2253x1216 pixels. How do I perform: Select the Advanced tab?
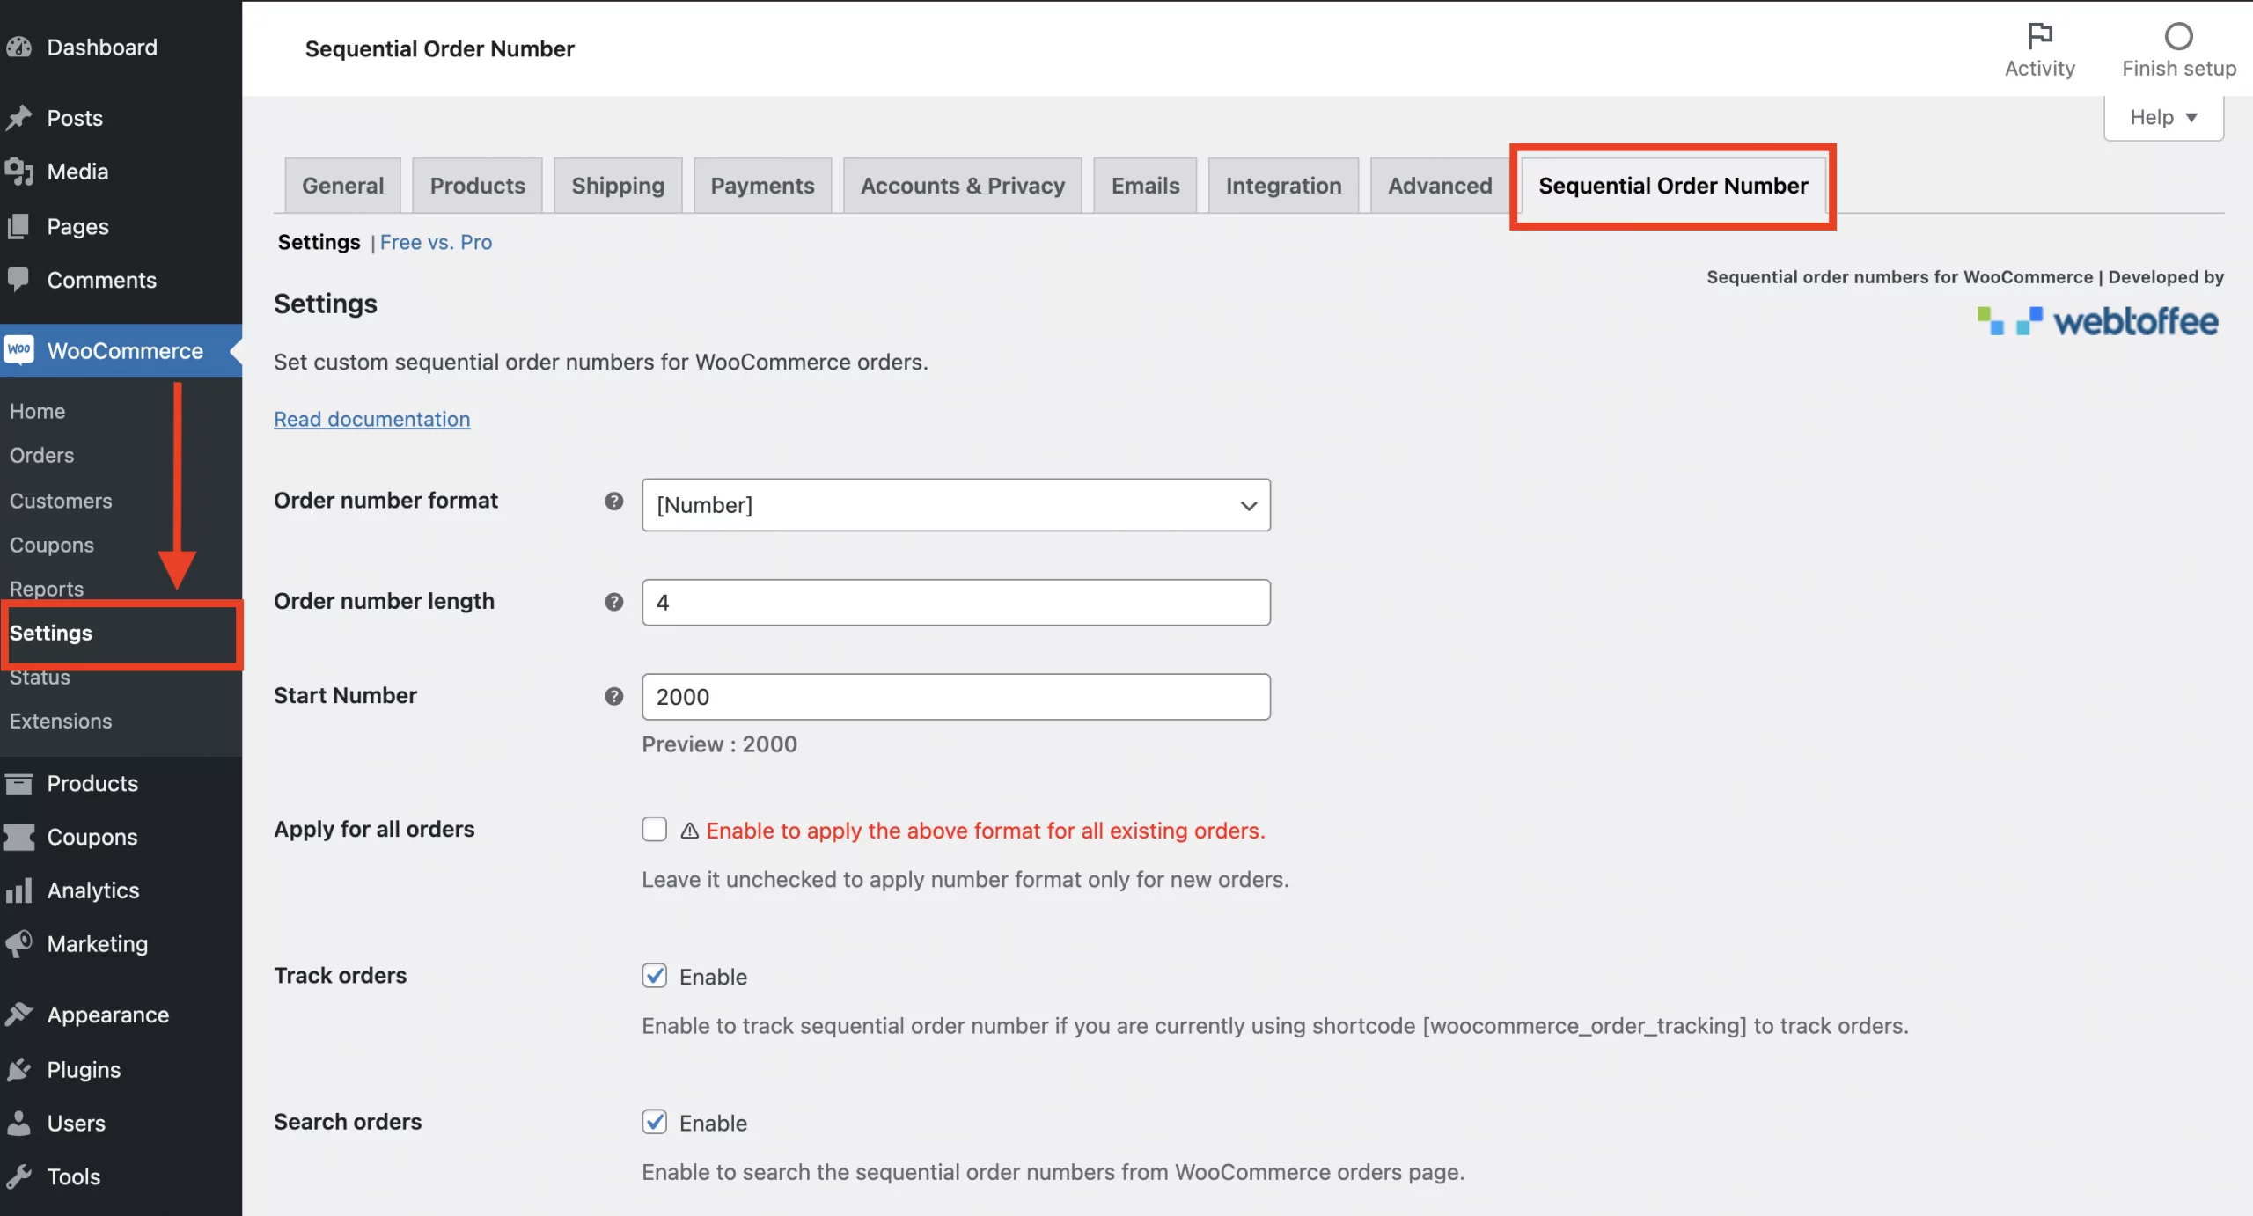[1440, 186]
